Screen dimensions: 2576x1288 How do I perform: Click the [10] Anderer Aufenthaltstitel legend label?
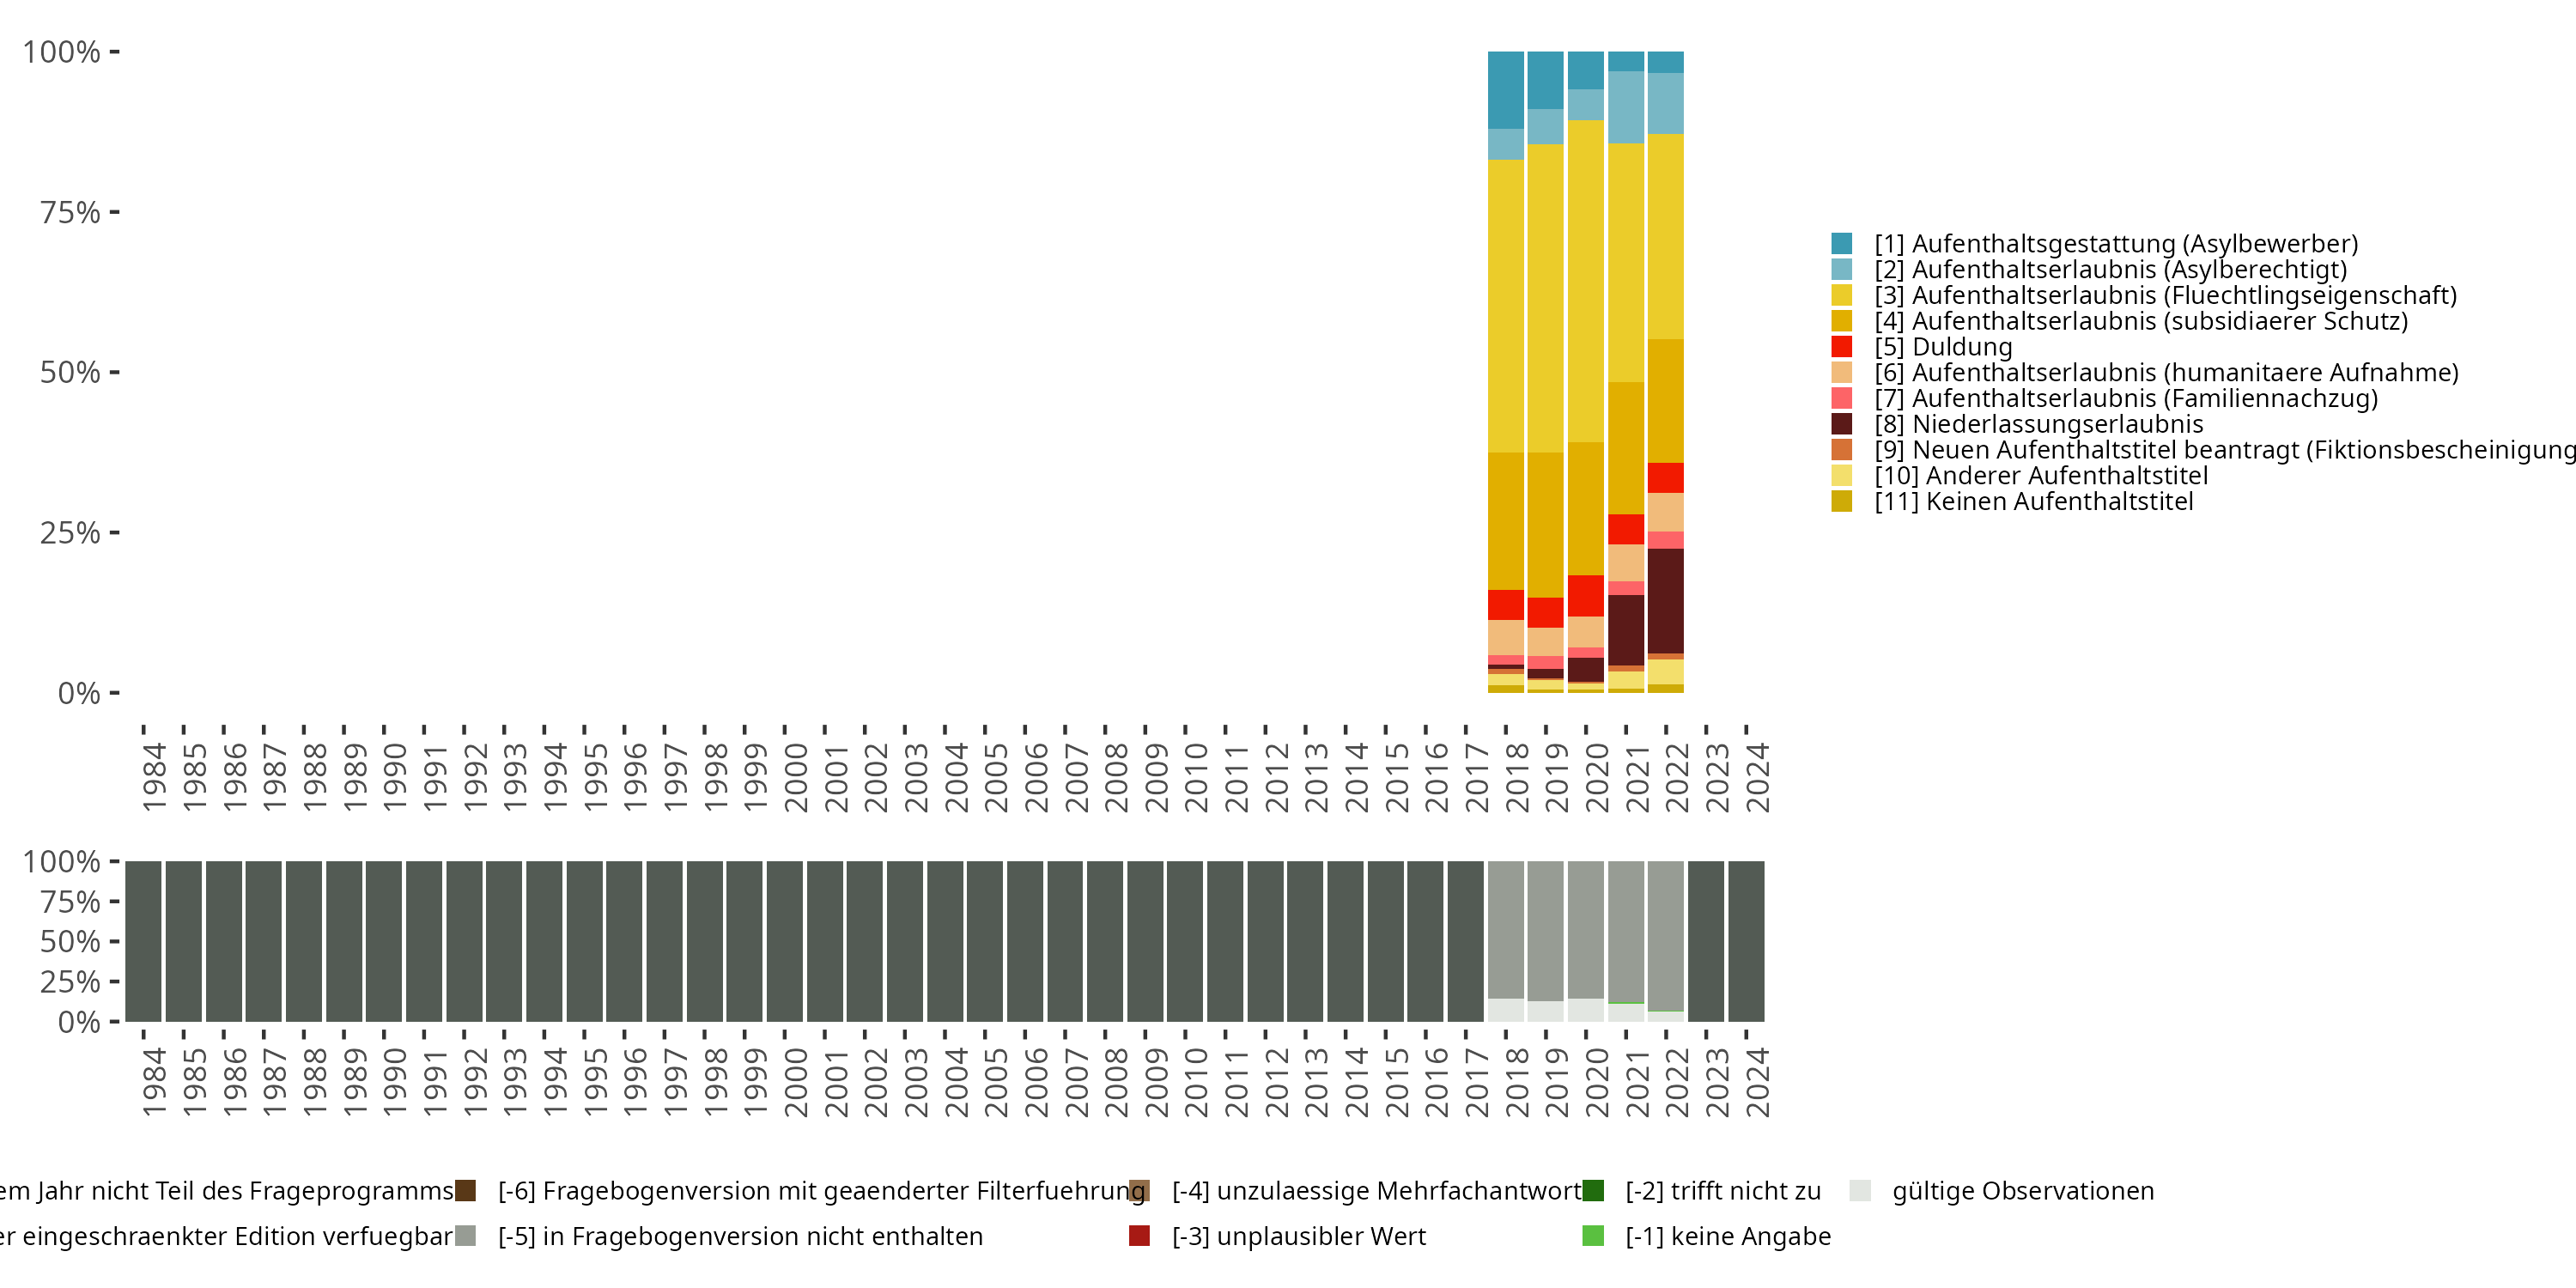[2040, 476]
